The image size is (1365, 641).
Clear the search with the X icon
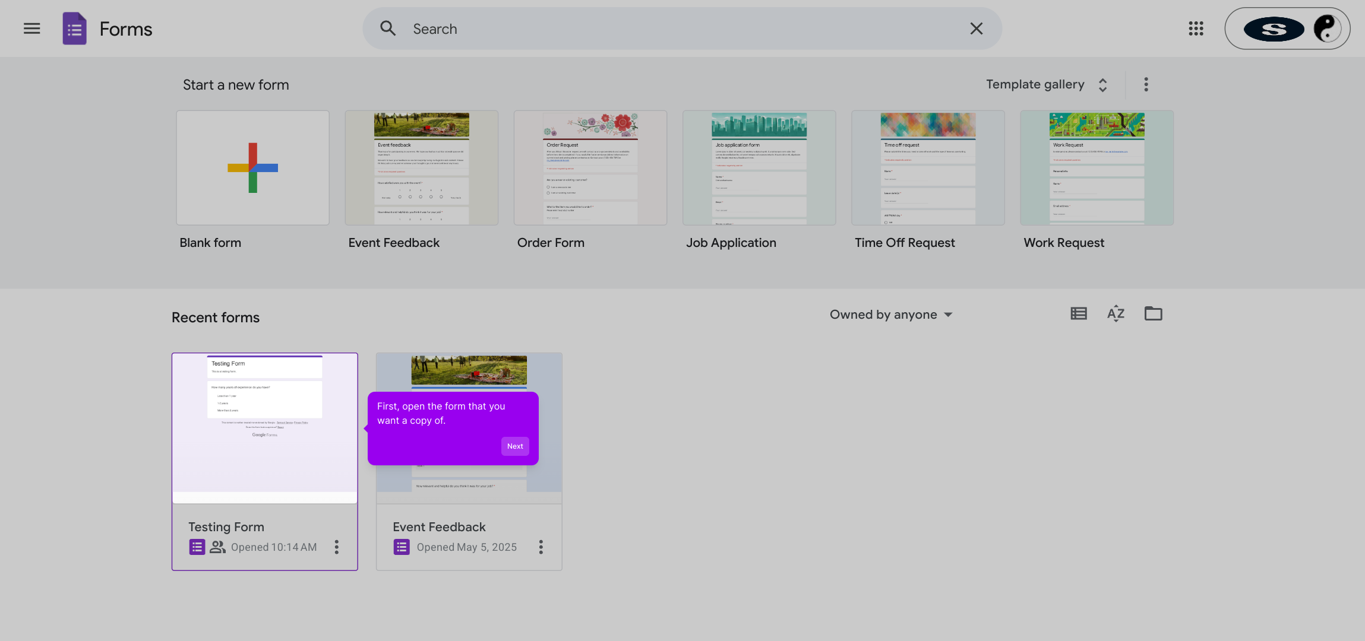pyautogui.click(x=977, y=28)
